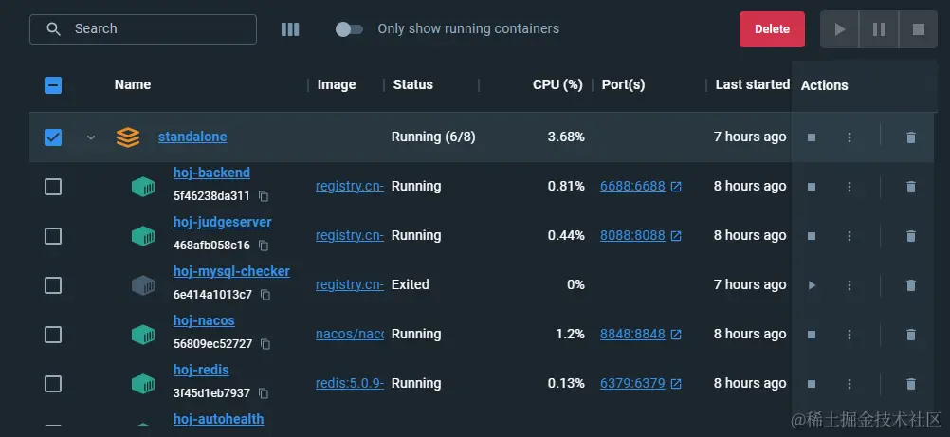Click the red Delete button

click(772, 29)
